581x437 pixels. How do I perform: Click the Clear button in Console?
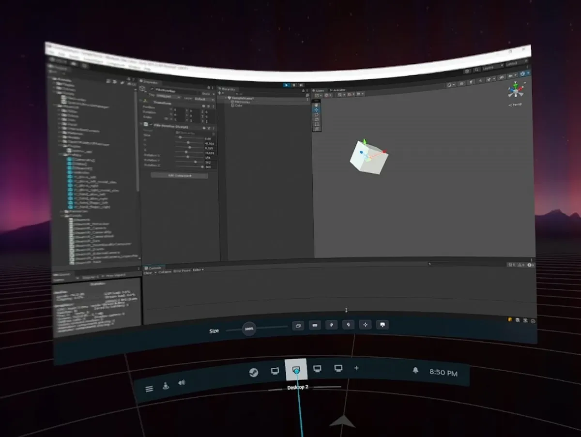(x=148, y=272)
